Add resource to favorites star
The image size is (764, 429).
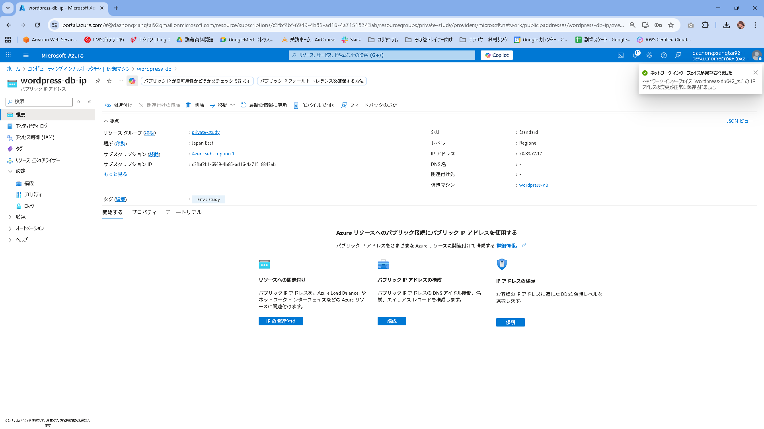tap(109, 81)
